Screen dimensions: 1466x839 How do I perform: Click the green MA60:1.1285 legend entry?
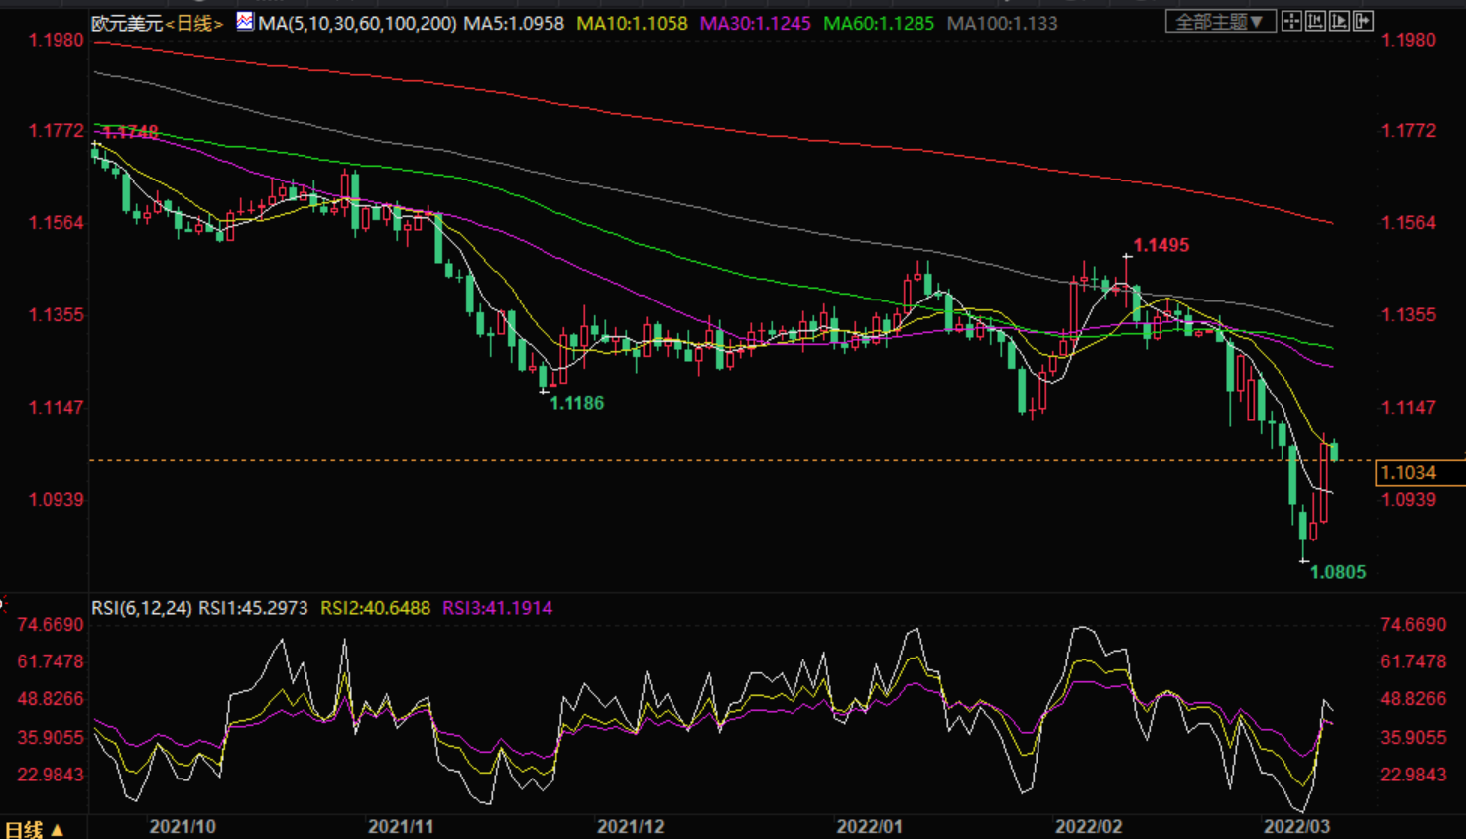878,23
